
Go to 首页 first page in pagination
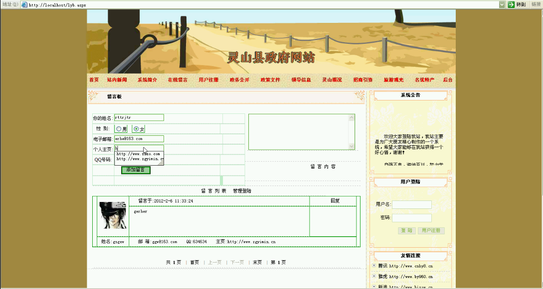tap(194, 263)
